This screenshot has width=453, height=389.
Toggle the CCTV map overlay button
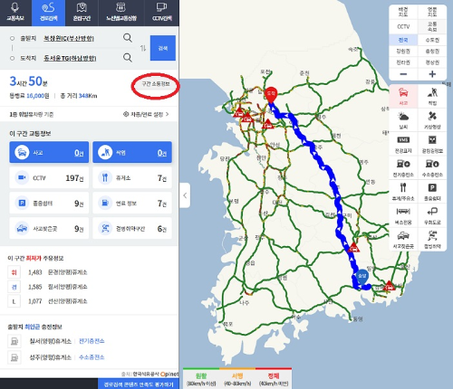[403, 26]
